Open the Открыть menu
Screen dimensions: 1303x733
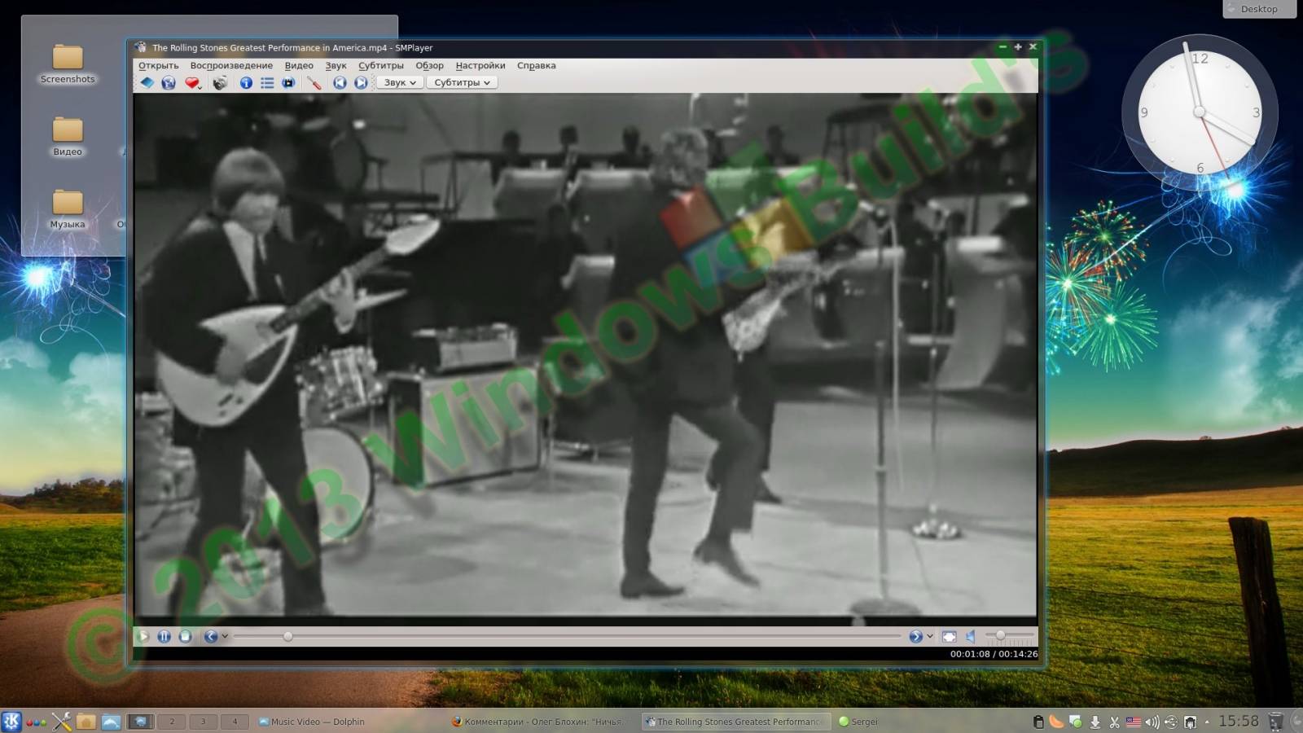[158, 65]
